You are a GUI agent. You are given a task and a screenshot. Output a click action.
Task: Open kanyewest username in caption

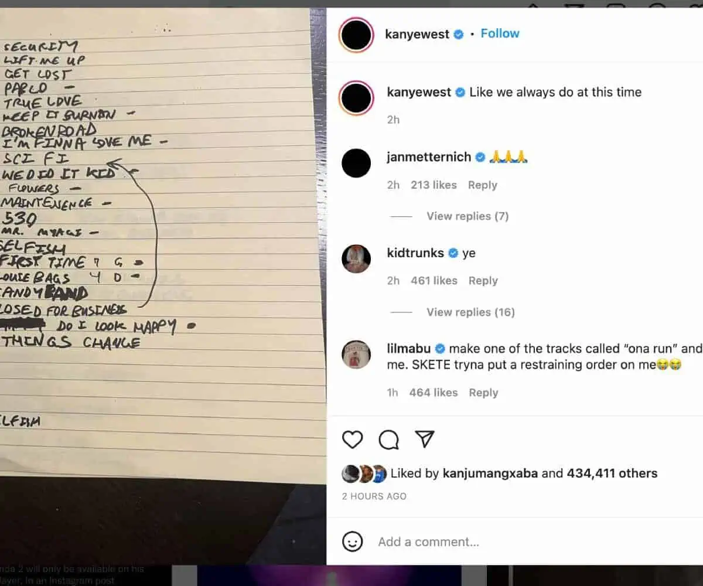point(419,92)
